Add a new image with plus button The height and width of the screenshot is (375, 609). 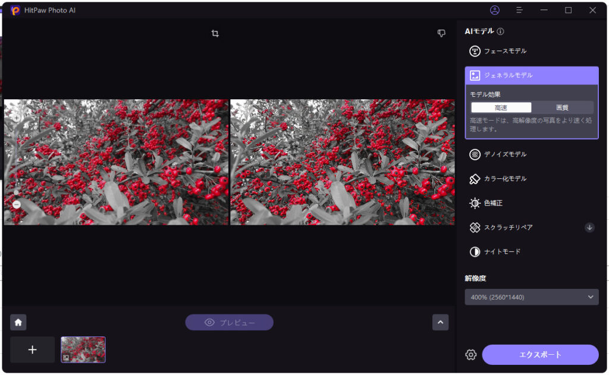point(33,349)
